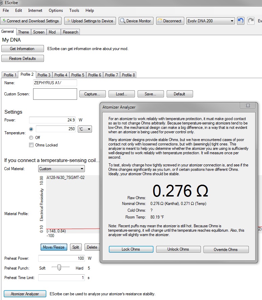Viewport: 262px width, 300px height.
Task: Click Upload Settings to Device
Action: pyautogui.click(x=90, y=21)
